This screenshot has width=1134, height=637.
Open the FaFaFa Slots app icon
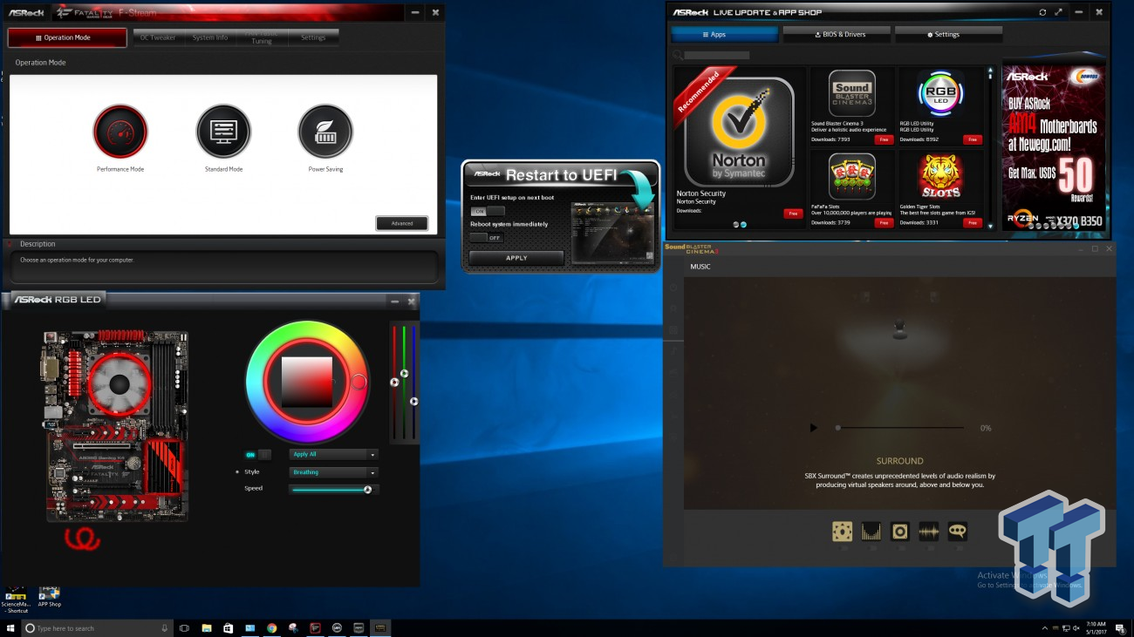click(x=851, y=177)
